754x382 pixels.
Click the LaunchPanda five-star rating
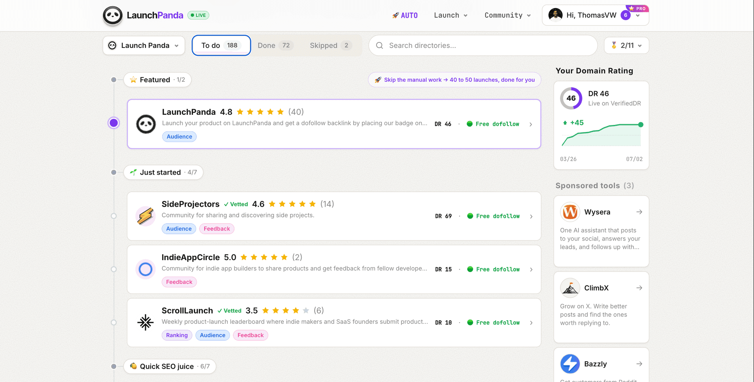(x=260, y=112)
